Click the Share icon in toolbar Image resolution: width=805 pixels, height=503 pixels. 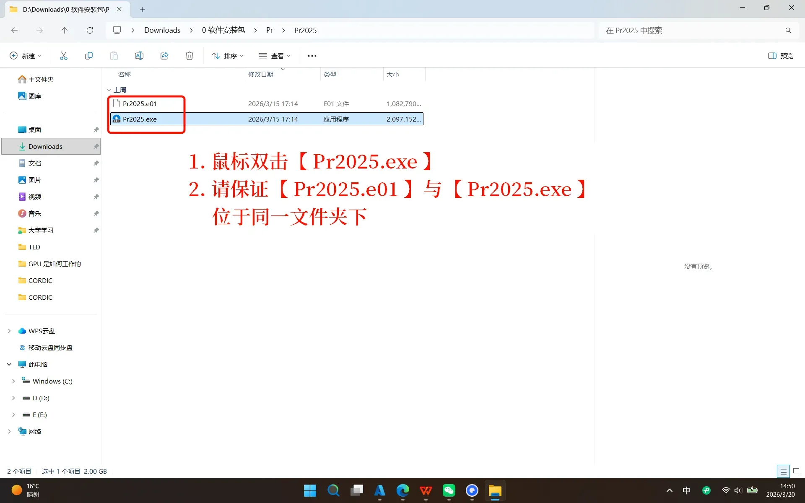click(x=164, y=56)
